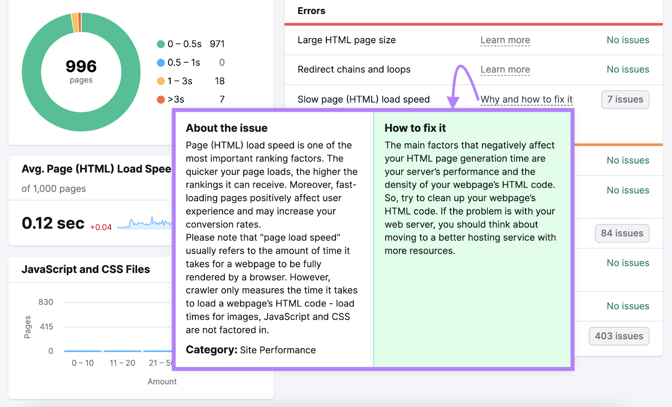The image size is (672, 407).
Task: Click the About the issue heading
Action: [x=227, y=128]
